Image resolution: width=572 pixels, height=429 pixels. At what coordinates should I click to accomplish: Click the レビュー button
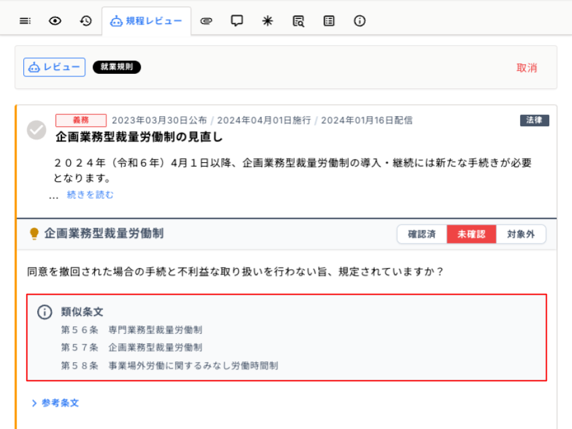click(54, 68)
